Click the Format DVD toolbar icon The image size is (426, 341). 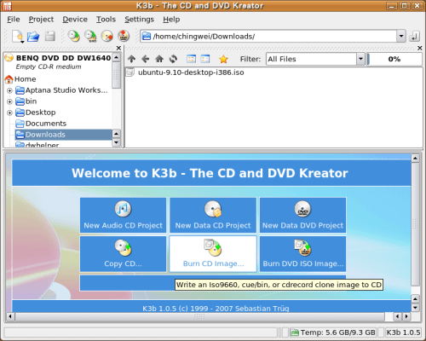coord(124,36)
